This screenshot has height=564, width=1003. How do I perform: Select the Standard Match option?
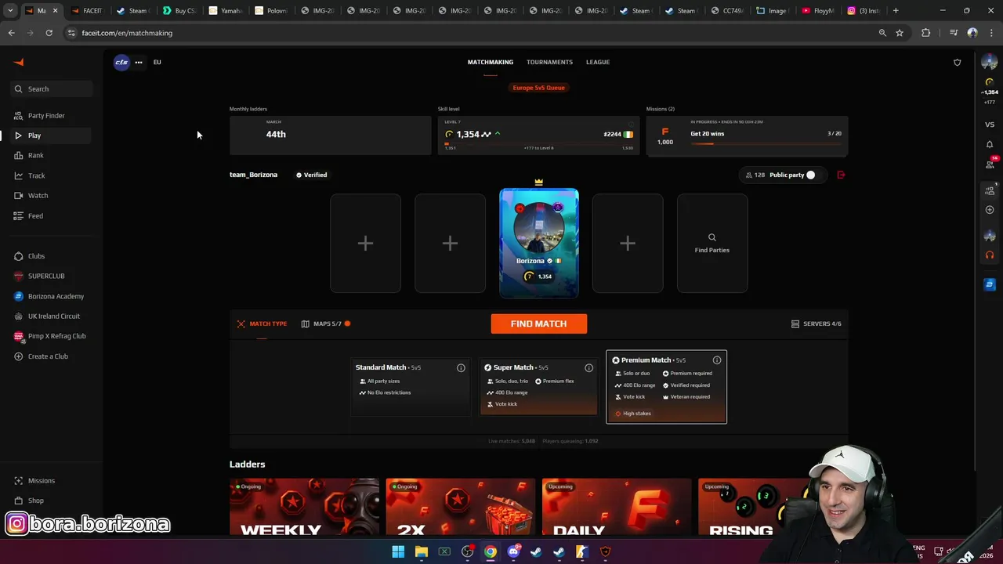click(x=411, y=385)
